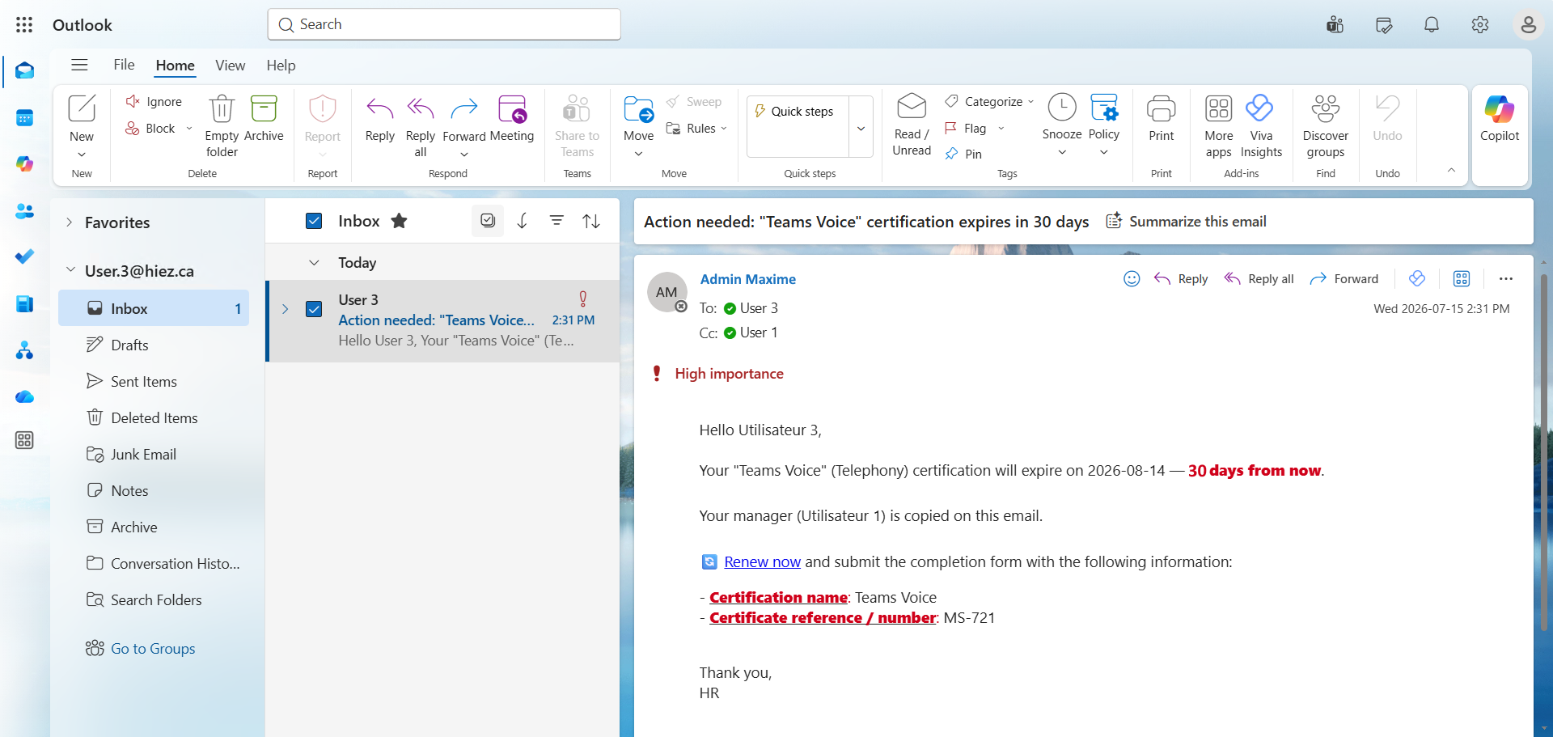The width and height of the screenshot is (1553, 737).
Task: Open Discover groups in ribbon
Action: (1325, 126)
